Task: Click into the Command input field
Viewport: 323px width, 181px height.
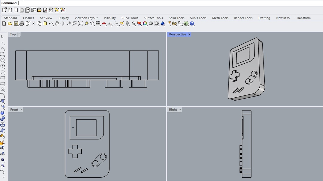Action: pyautogui.click(x=170, y=3)
